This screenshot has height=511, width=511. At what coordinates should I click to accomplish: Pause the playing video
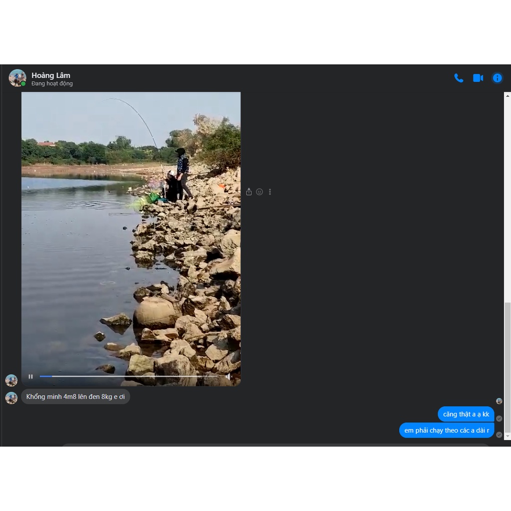[x=31, y=377]
